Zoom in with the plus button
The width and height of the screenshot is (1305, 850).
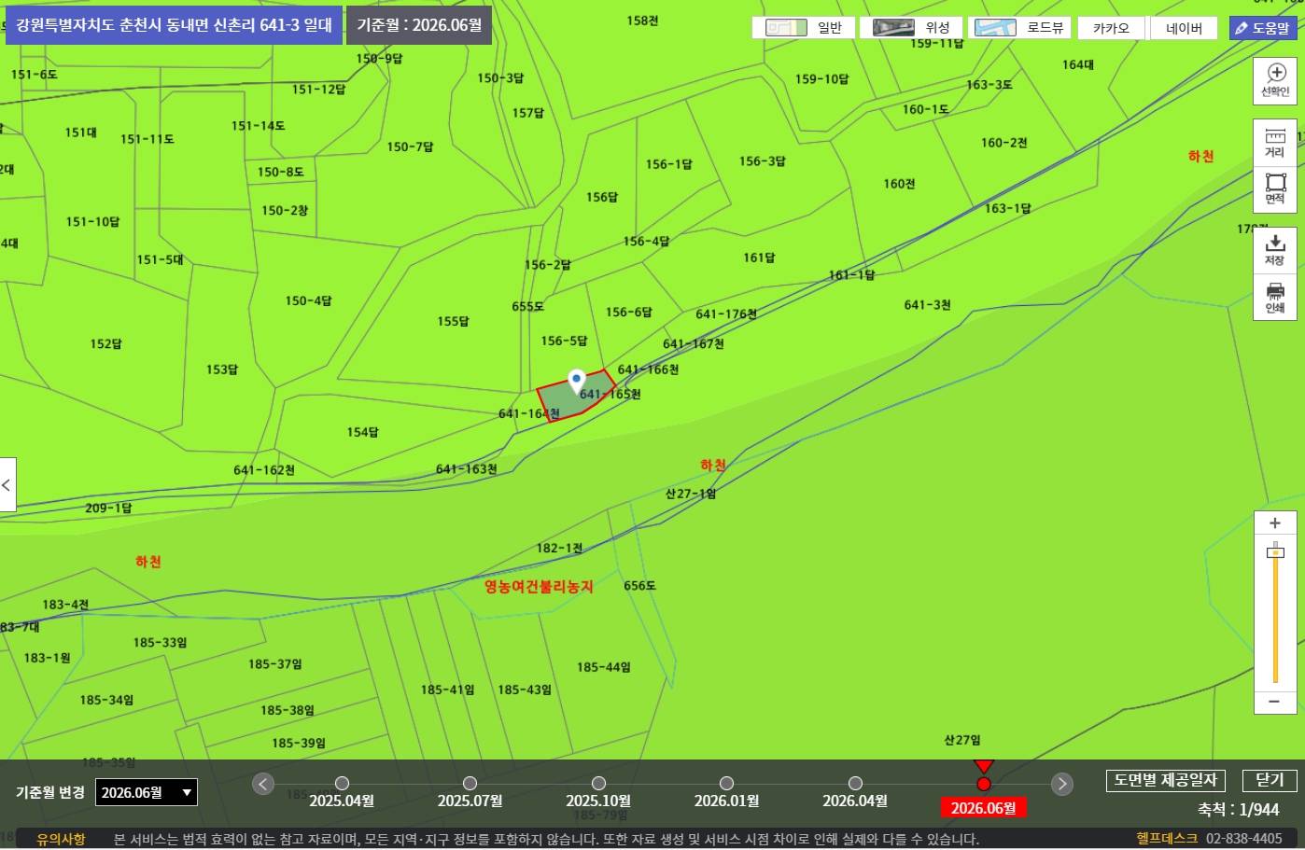1274,523
